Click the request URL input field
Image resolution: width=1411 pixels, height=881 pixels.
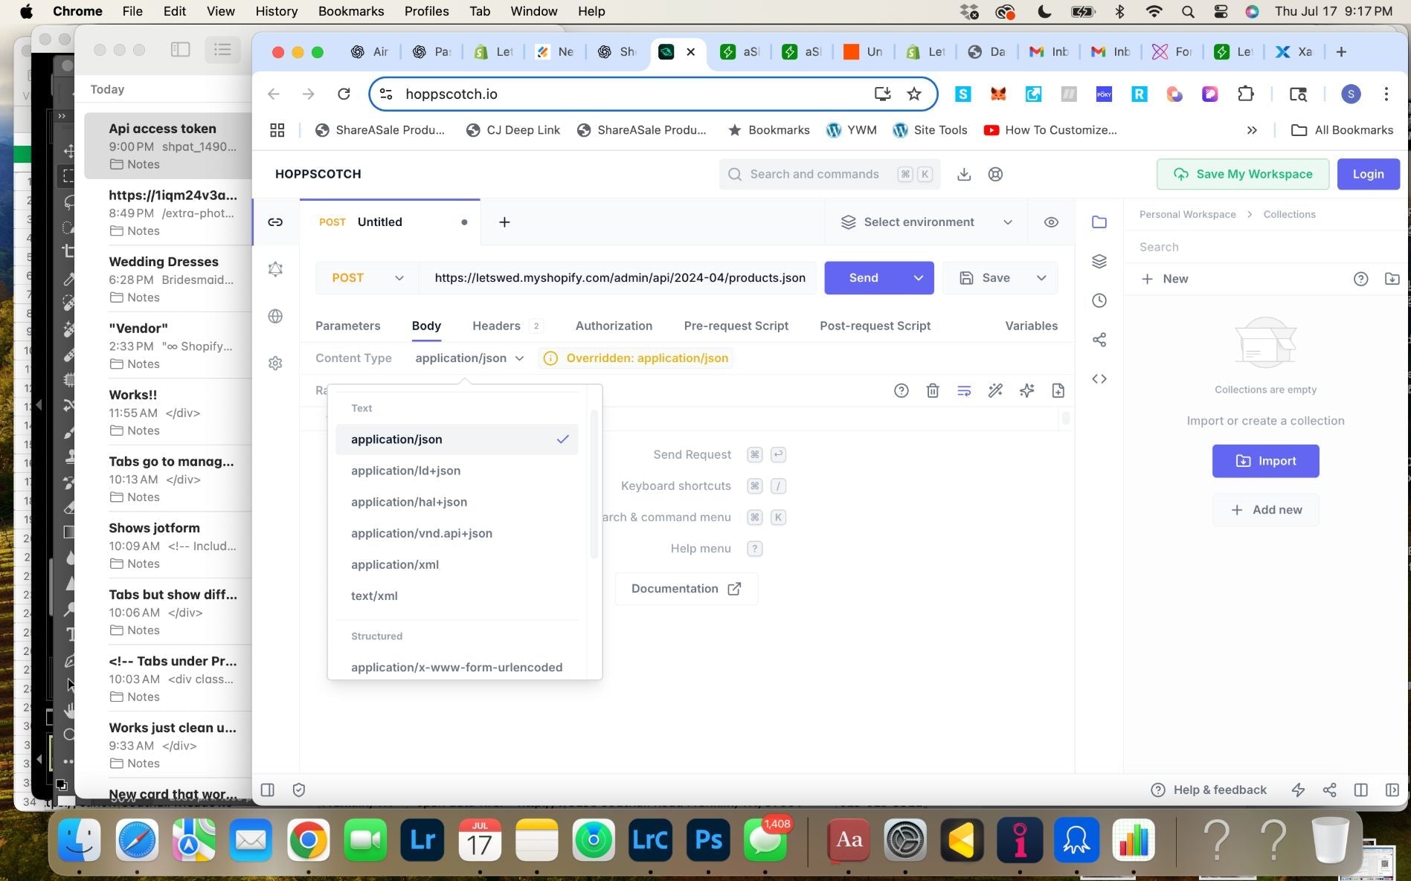pyautogui.click(x=619, y=278)
